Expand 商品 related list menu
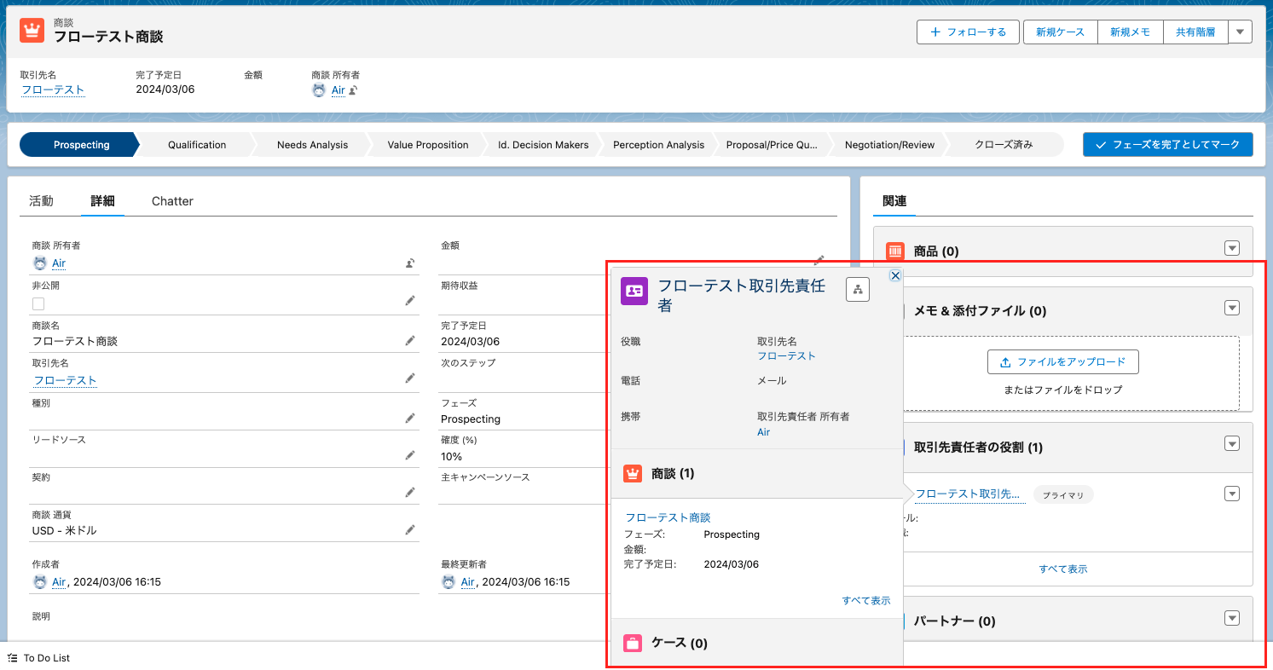Image resolution: width=1273 pixels, height=670 pixels. coord(1231,248)
